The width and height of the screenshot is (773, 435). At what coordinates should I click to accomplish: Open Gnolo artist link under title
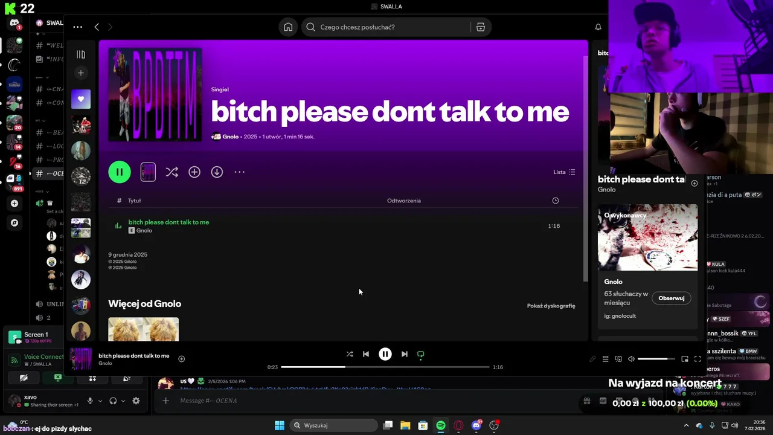pos(230,137)
